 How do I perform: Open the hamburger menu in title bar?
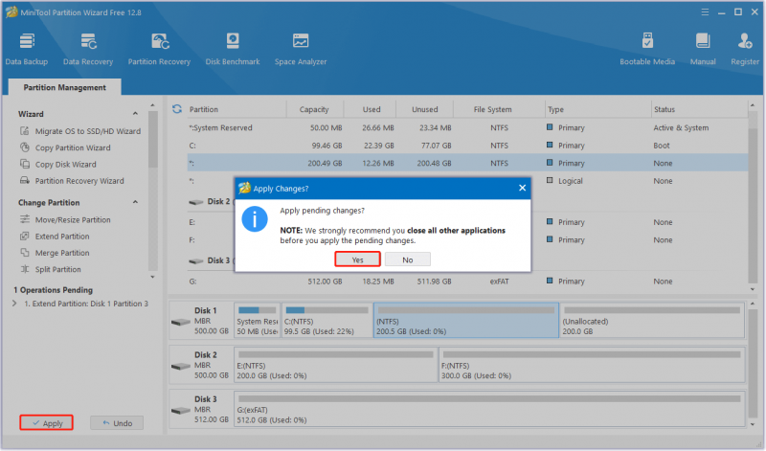(705, 12)
